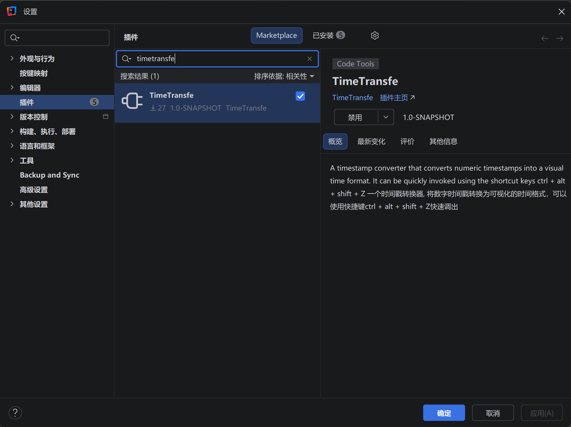Screen dimensions: 571x427
Task: Click the settings search magnifier icon
Action: pos(15,38)
